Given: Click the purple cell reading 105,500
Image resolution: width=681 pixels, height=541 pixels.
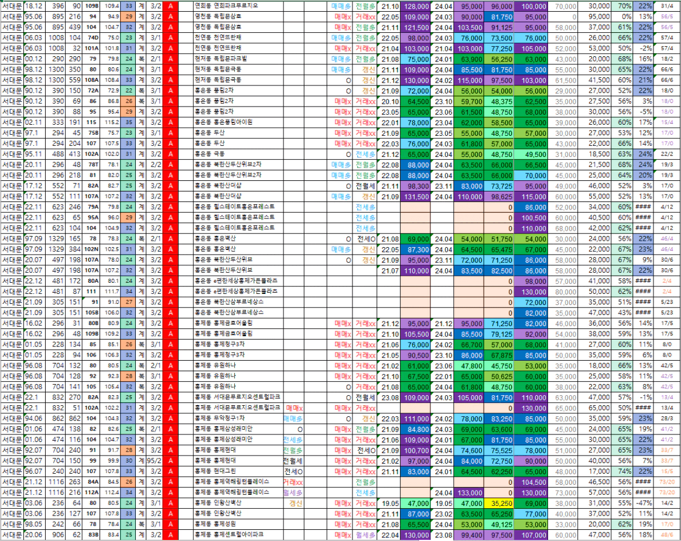Looking at the screenshot, I should pyautogui.click(x=416, y=334).
